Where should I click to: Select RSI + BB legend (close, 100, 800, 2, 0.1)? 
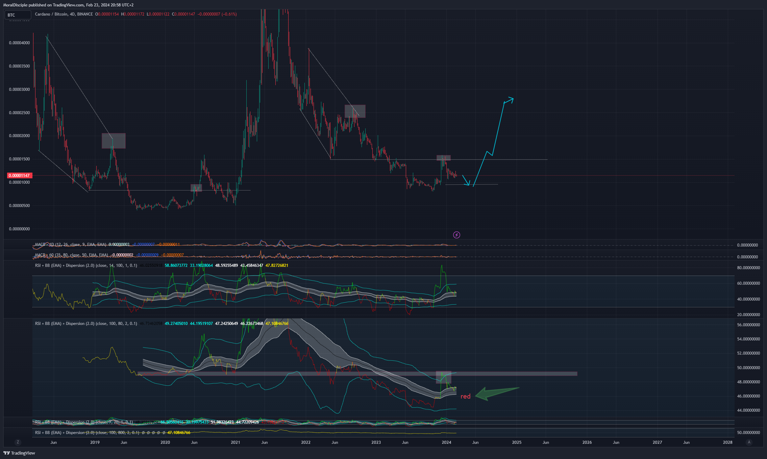(87, 433)
